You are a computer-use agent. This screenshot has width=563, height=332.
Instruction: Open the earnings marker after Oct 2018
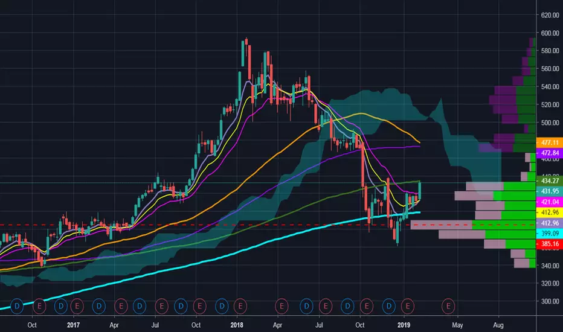click(367, 306)
